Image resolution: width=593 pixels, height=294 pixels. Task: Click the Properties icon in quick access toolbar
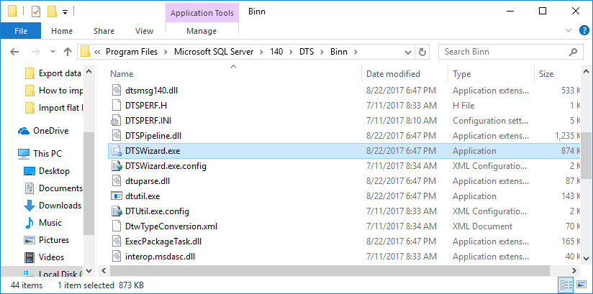(37, 12)
